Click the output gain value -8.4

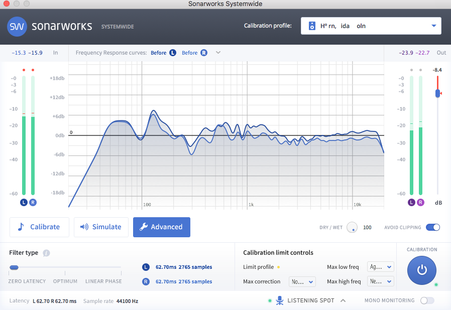(x=437, y=70)
